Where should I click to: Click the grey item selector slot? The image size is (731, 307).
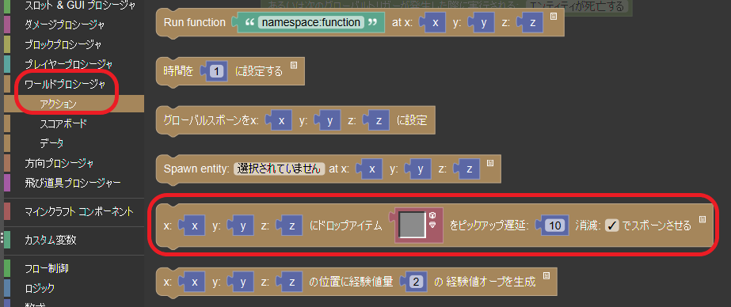(x=412, y=226)
